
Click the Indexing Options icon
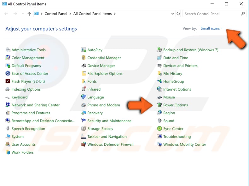8,89
